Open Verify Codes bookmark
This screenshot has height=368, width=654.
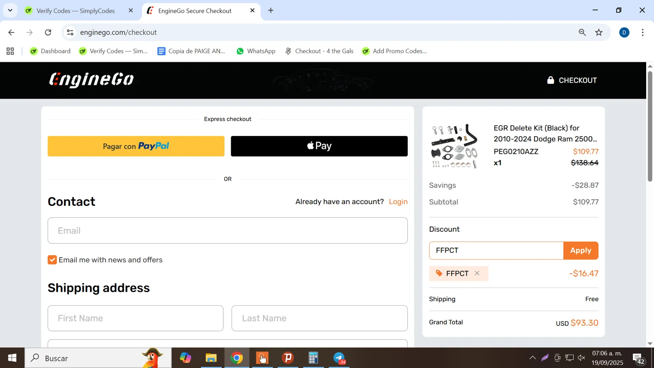[113, 51]
